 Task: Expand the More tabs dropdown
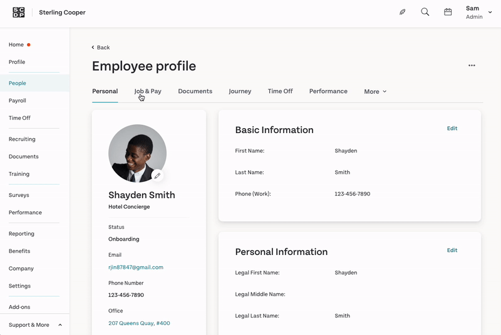(375, 92)
